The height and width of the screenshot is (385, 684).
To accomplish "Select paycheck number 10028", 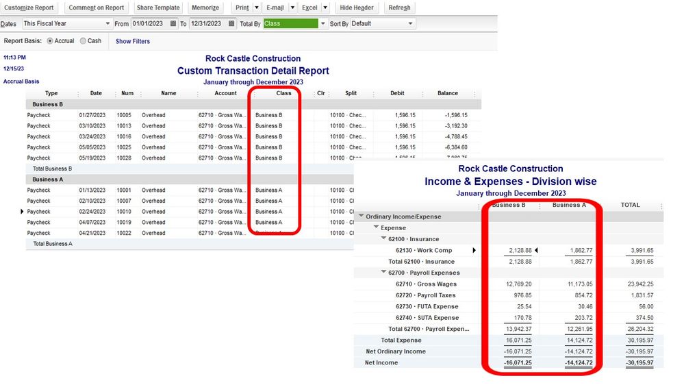I will 124,158.
